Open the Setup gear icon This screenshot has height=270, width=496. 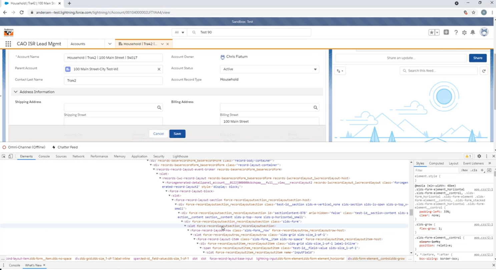[464, 32]
